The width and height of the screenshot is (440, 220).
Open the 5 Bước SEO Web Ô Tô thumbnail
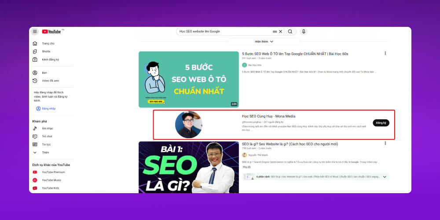189,79
